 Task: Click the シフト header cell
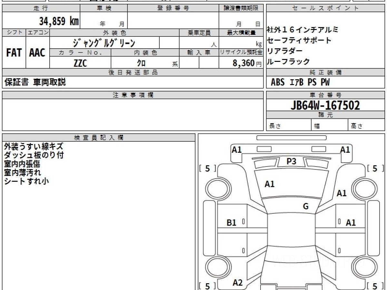[x=14, y=33]
